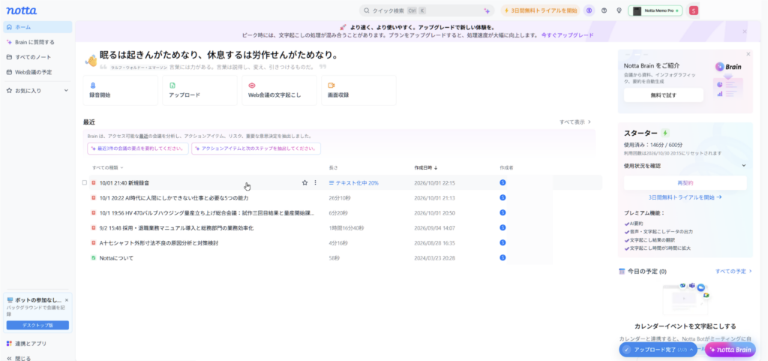The image size is (768, 361).
Task: Open 採用・退職業務マニュアル導入 note
Action: 176,227
